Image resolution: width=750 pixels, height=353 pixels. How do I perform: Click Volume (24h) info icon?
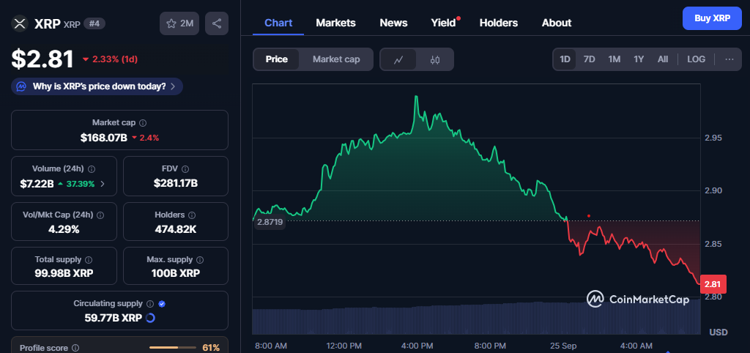point(92,169)
